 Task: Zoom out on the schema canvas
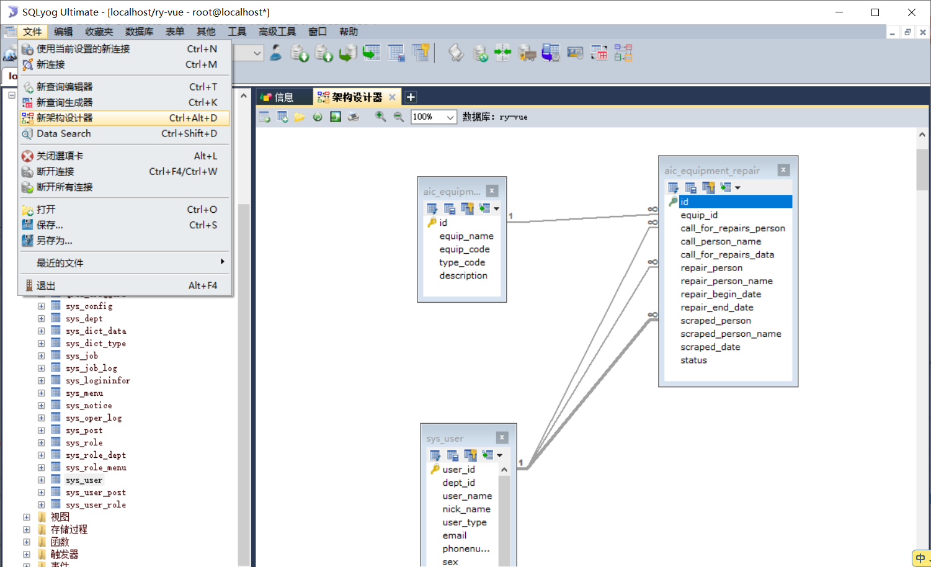399,117
